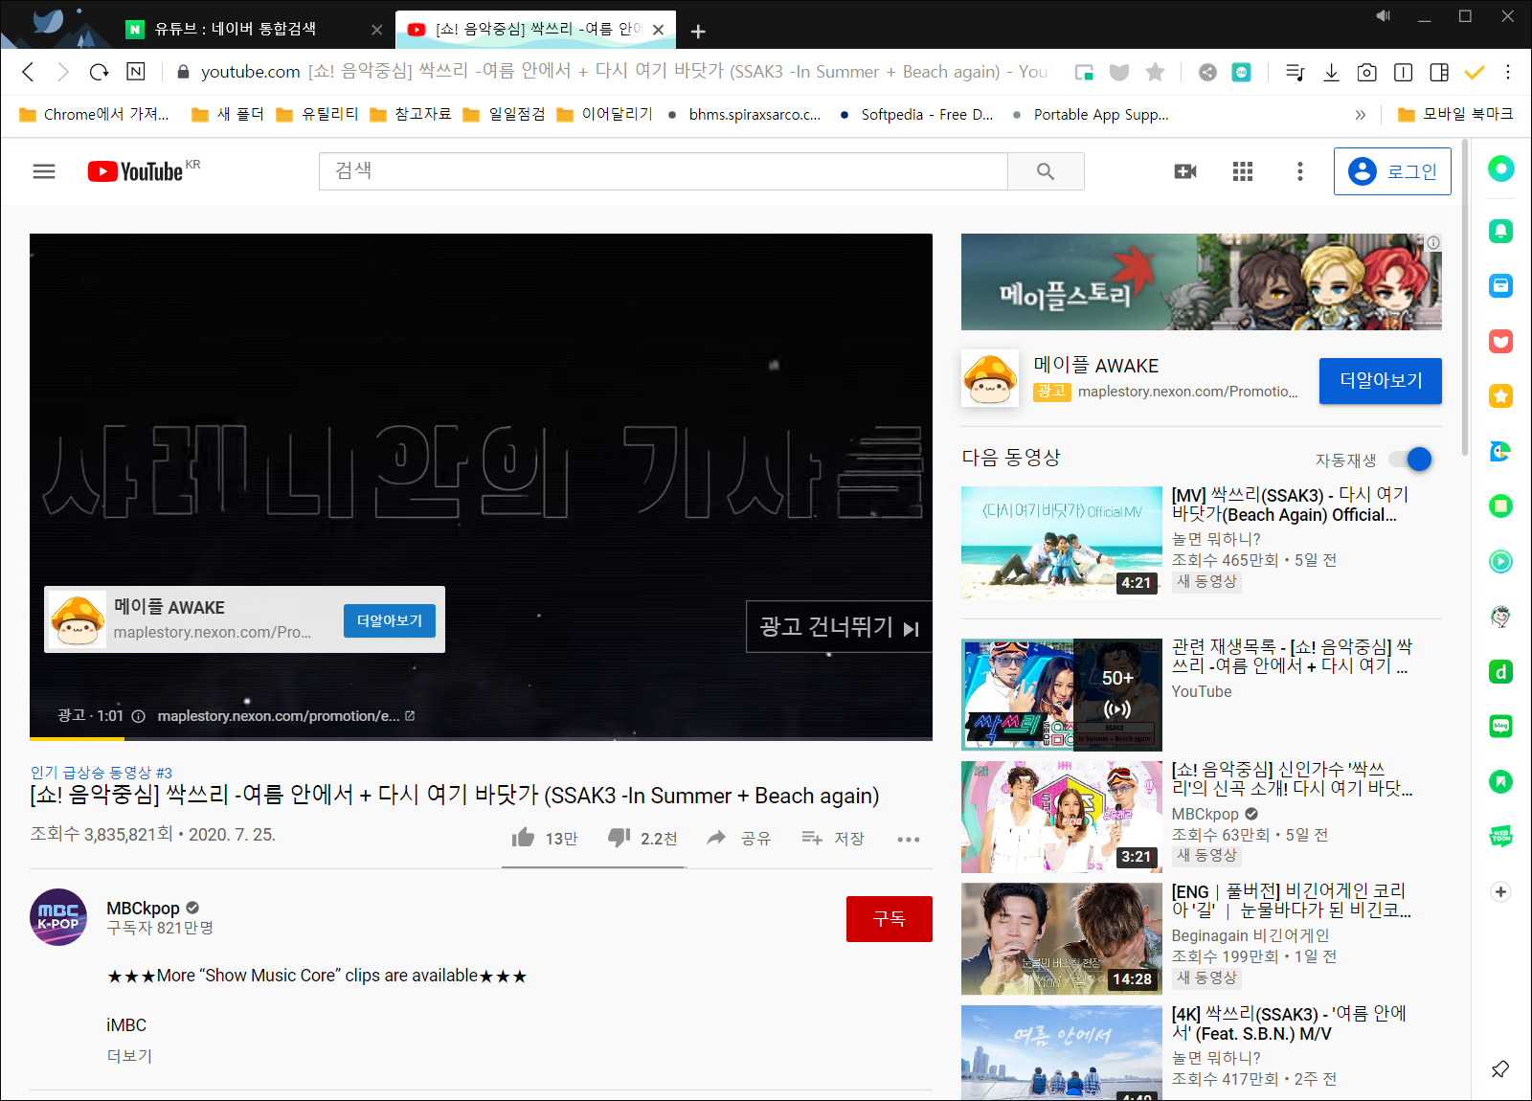This screenshot has width=1532, height=1101.
Task: Open the 일일점검 bookmark folder
Action: pos(505,114)
